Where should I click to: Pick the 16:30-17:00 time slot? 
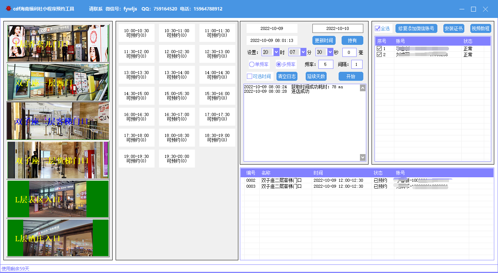pos(177,117)
